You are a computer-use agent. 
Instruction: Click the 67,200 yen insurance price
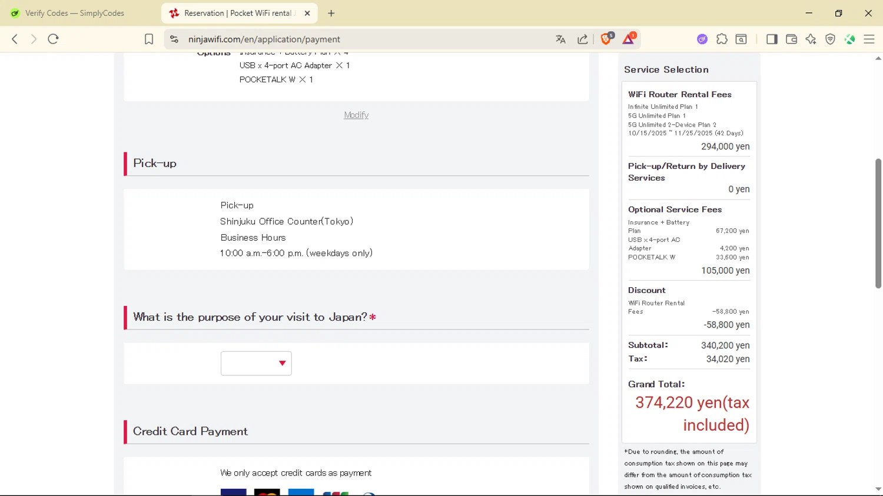click(x=732, y=231)
